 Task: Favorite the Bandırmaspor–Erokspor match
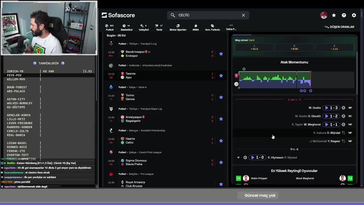point(221,54)
